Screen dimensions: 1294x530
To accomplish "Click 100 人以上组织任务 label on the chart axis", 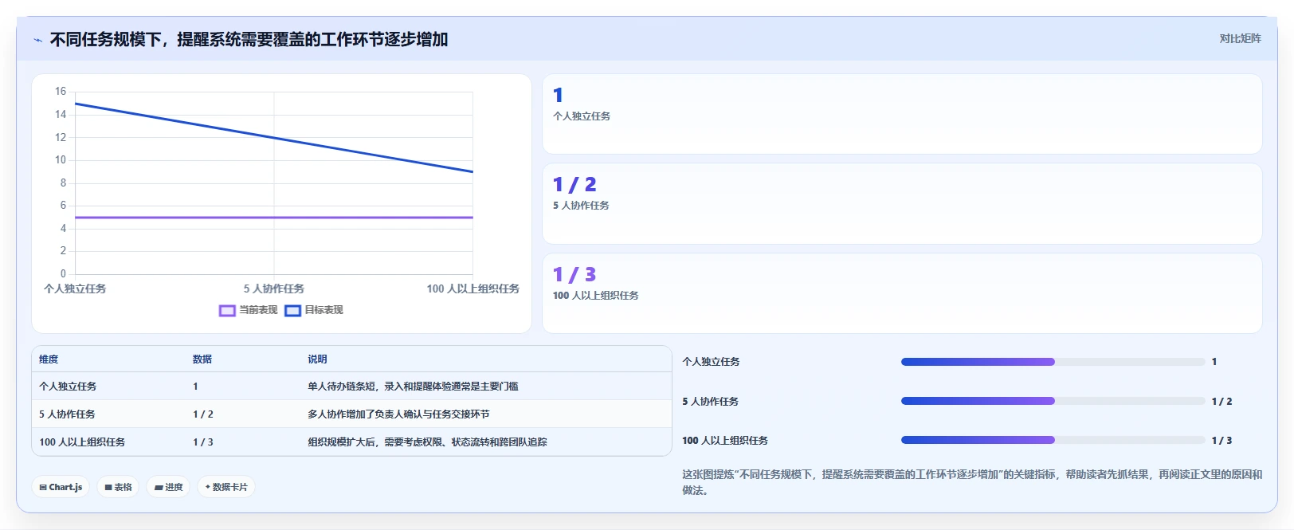I will pyautogui.click(x=473, y=289).
